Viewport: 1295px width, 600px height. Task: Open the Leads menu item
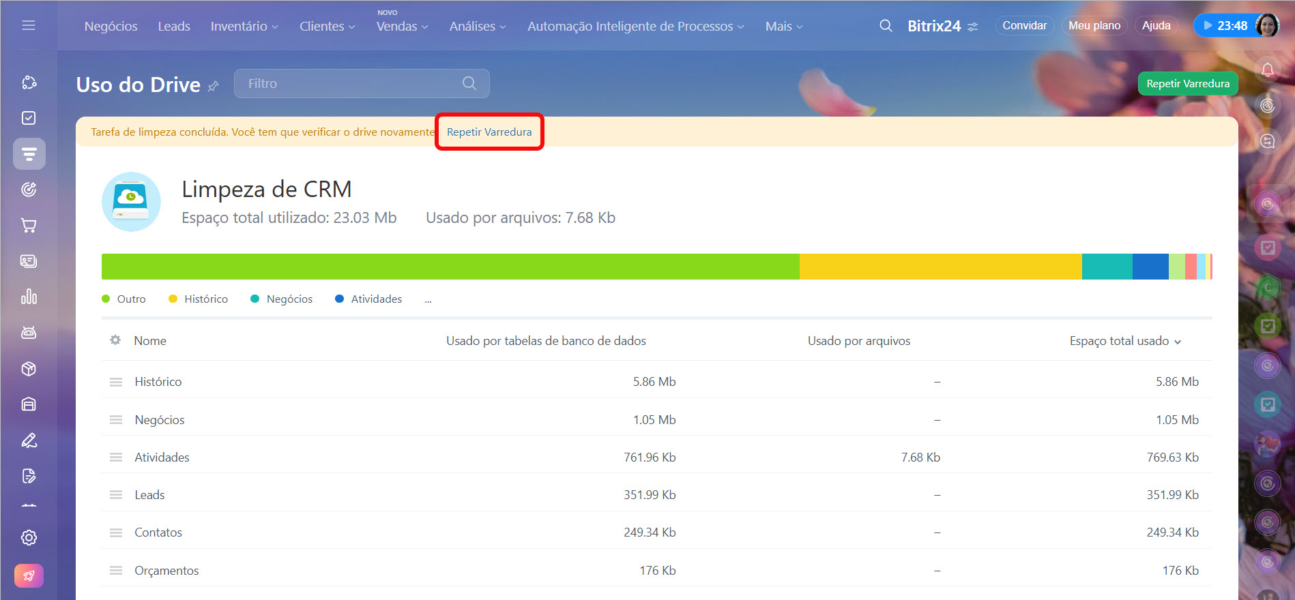point(174,27)
